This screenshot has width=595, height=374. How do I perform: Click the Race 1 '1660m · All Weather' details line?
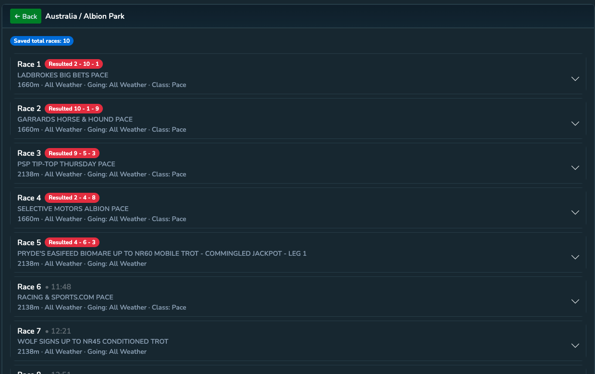tap(102, 85)
